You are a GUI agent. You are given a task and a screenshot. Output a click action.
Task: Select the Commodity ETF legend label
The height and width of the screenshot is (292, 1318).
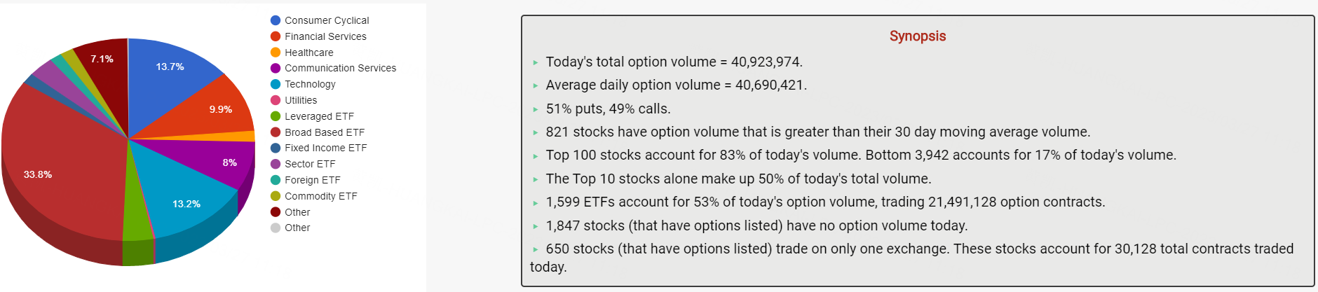pyautogui.click(x=321, y=196)
